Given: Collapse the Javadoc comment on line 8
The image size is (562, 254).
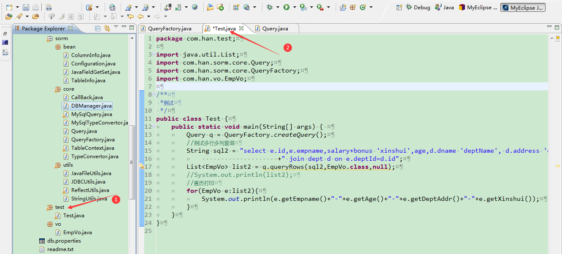Looking at the screenshot, I should tap(153, 95).
